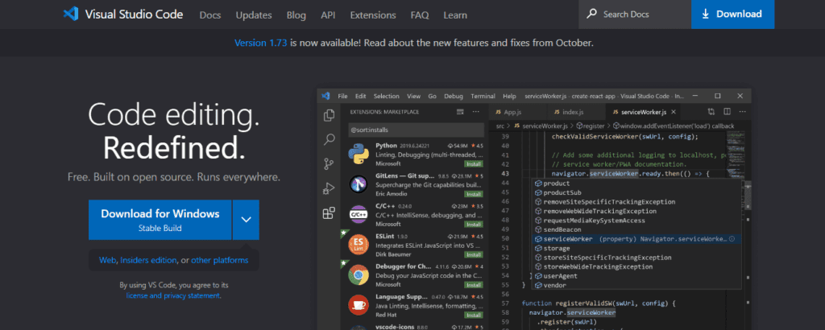
Task: Click the ESLint extension icon
Action: coord(359,245)
